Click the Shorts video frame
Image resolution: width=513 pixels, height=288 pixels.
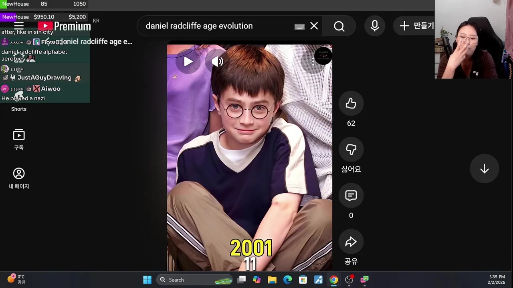coord(249,158)
